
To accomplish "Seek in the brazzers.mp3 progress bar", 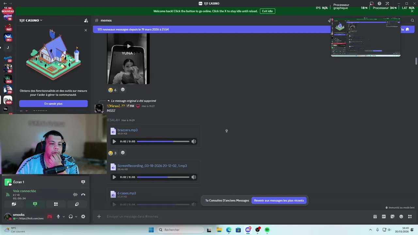I will pos(163,141).
